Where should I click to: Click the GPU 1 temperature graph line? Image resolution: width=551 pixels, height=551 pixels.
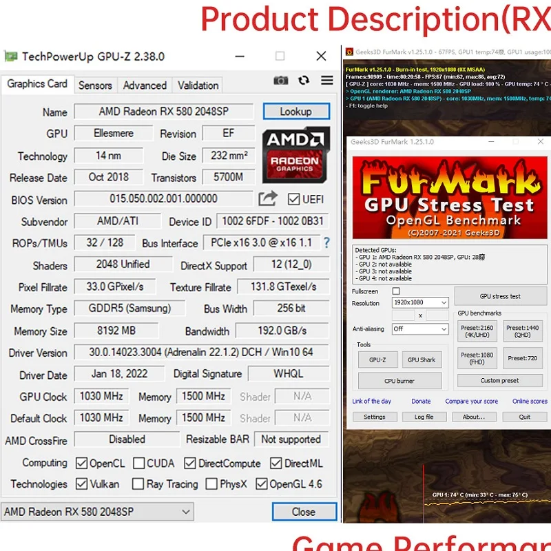[488, 503]
